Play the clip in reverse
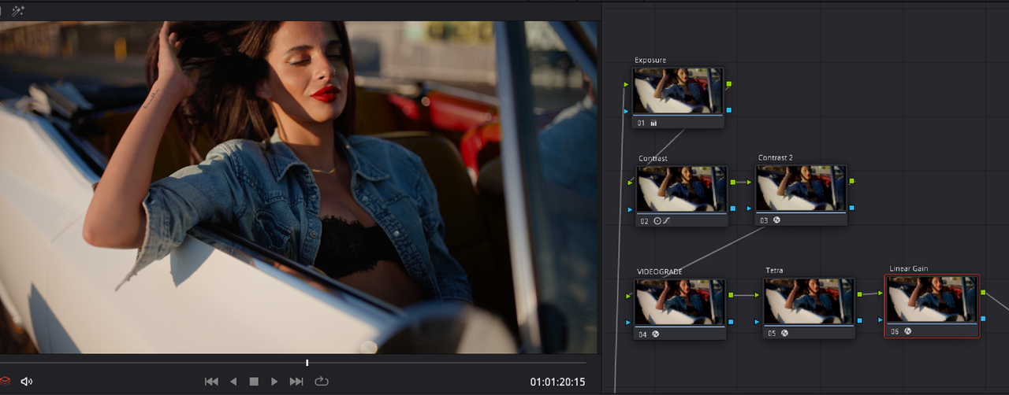1009x395 pixels. pos(233,382)
